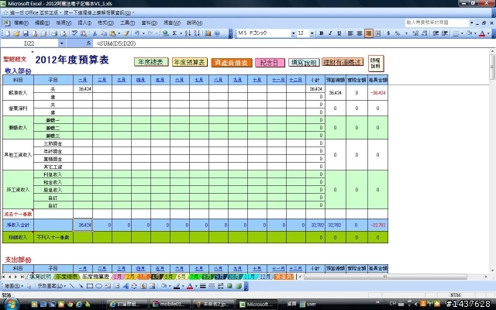Open the help question box dropdown

(x=472, y=22)
